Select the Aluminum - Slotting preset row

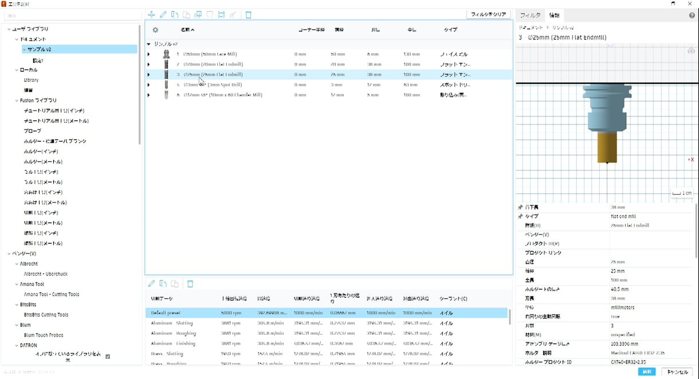click(x=327, y=323)
